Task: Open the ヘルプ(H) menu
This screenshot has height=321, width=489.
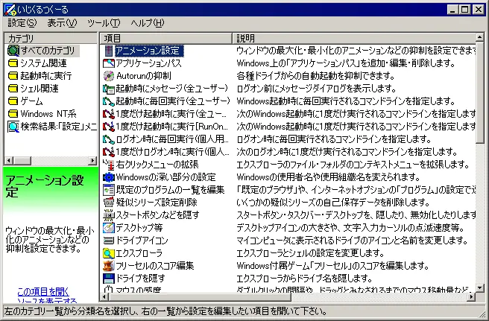Action: (x=147, y=23)
